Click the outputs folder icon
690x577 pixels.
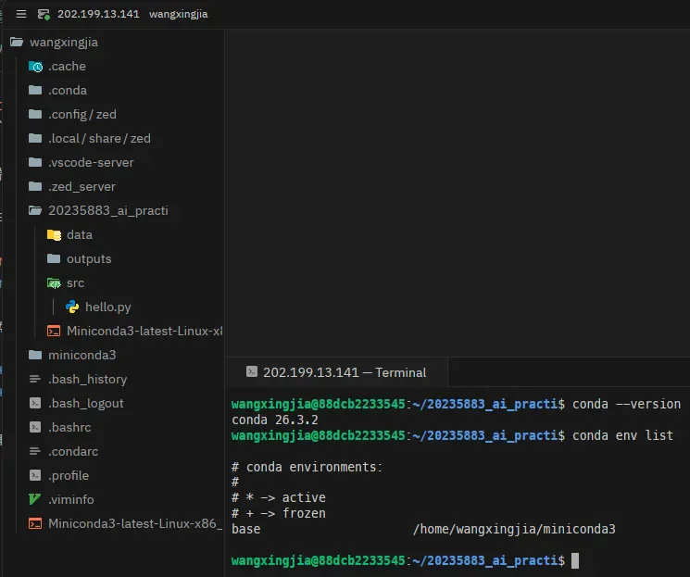[54, 258]
